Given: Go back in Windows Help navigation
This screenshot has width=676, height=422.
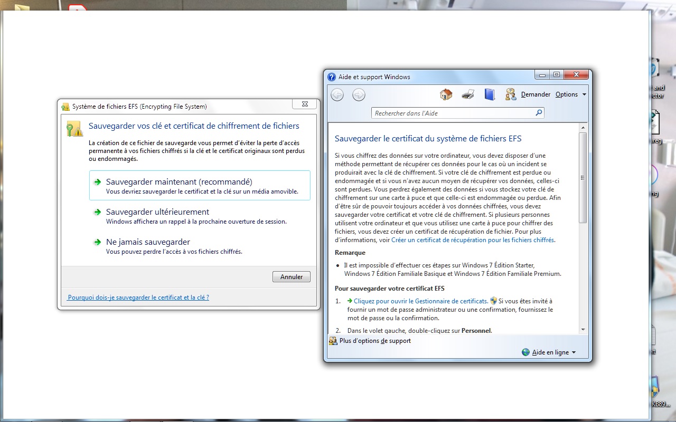Looking at the screenshot, I should (337, 95).
